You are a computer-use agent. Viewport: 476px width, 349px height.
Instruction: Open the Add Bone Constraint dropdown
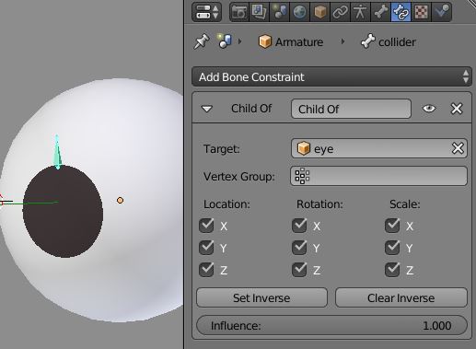[331, 76]
